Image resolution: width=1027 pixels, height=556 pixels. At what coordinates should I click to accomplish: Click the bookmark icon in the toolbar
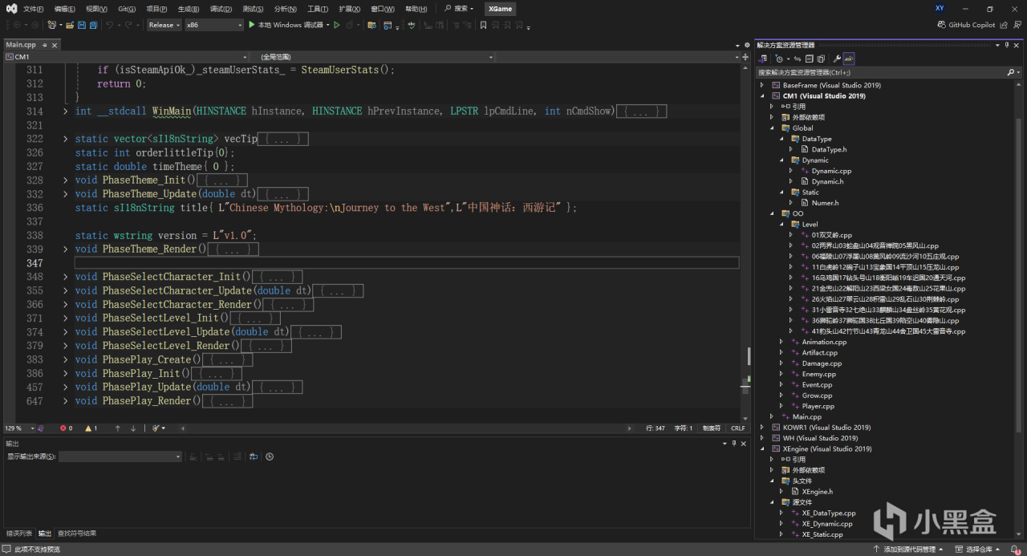(x=483, y=25)
